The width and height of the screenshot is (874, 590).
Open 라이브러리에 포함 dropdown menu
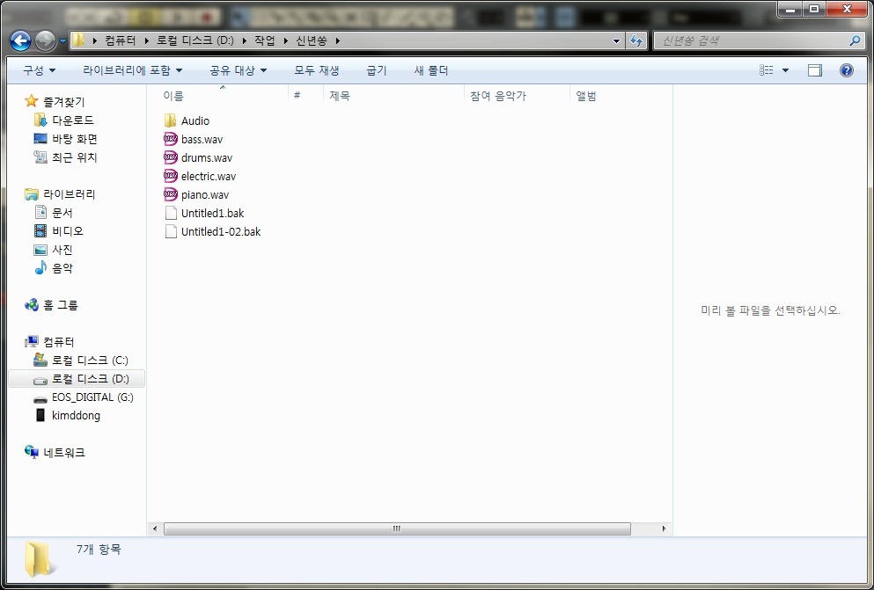pos(133,70)
